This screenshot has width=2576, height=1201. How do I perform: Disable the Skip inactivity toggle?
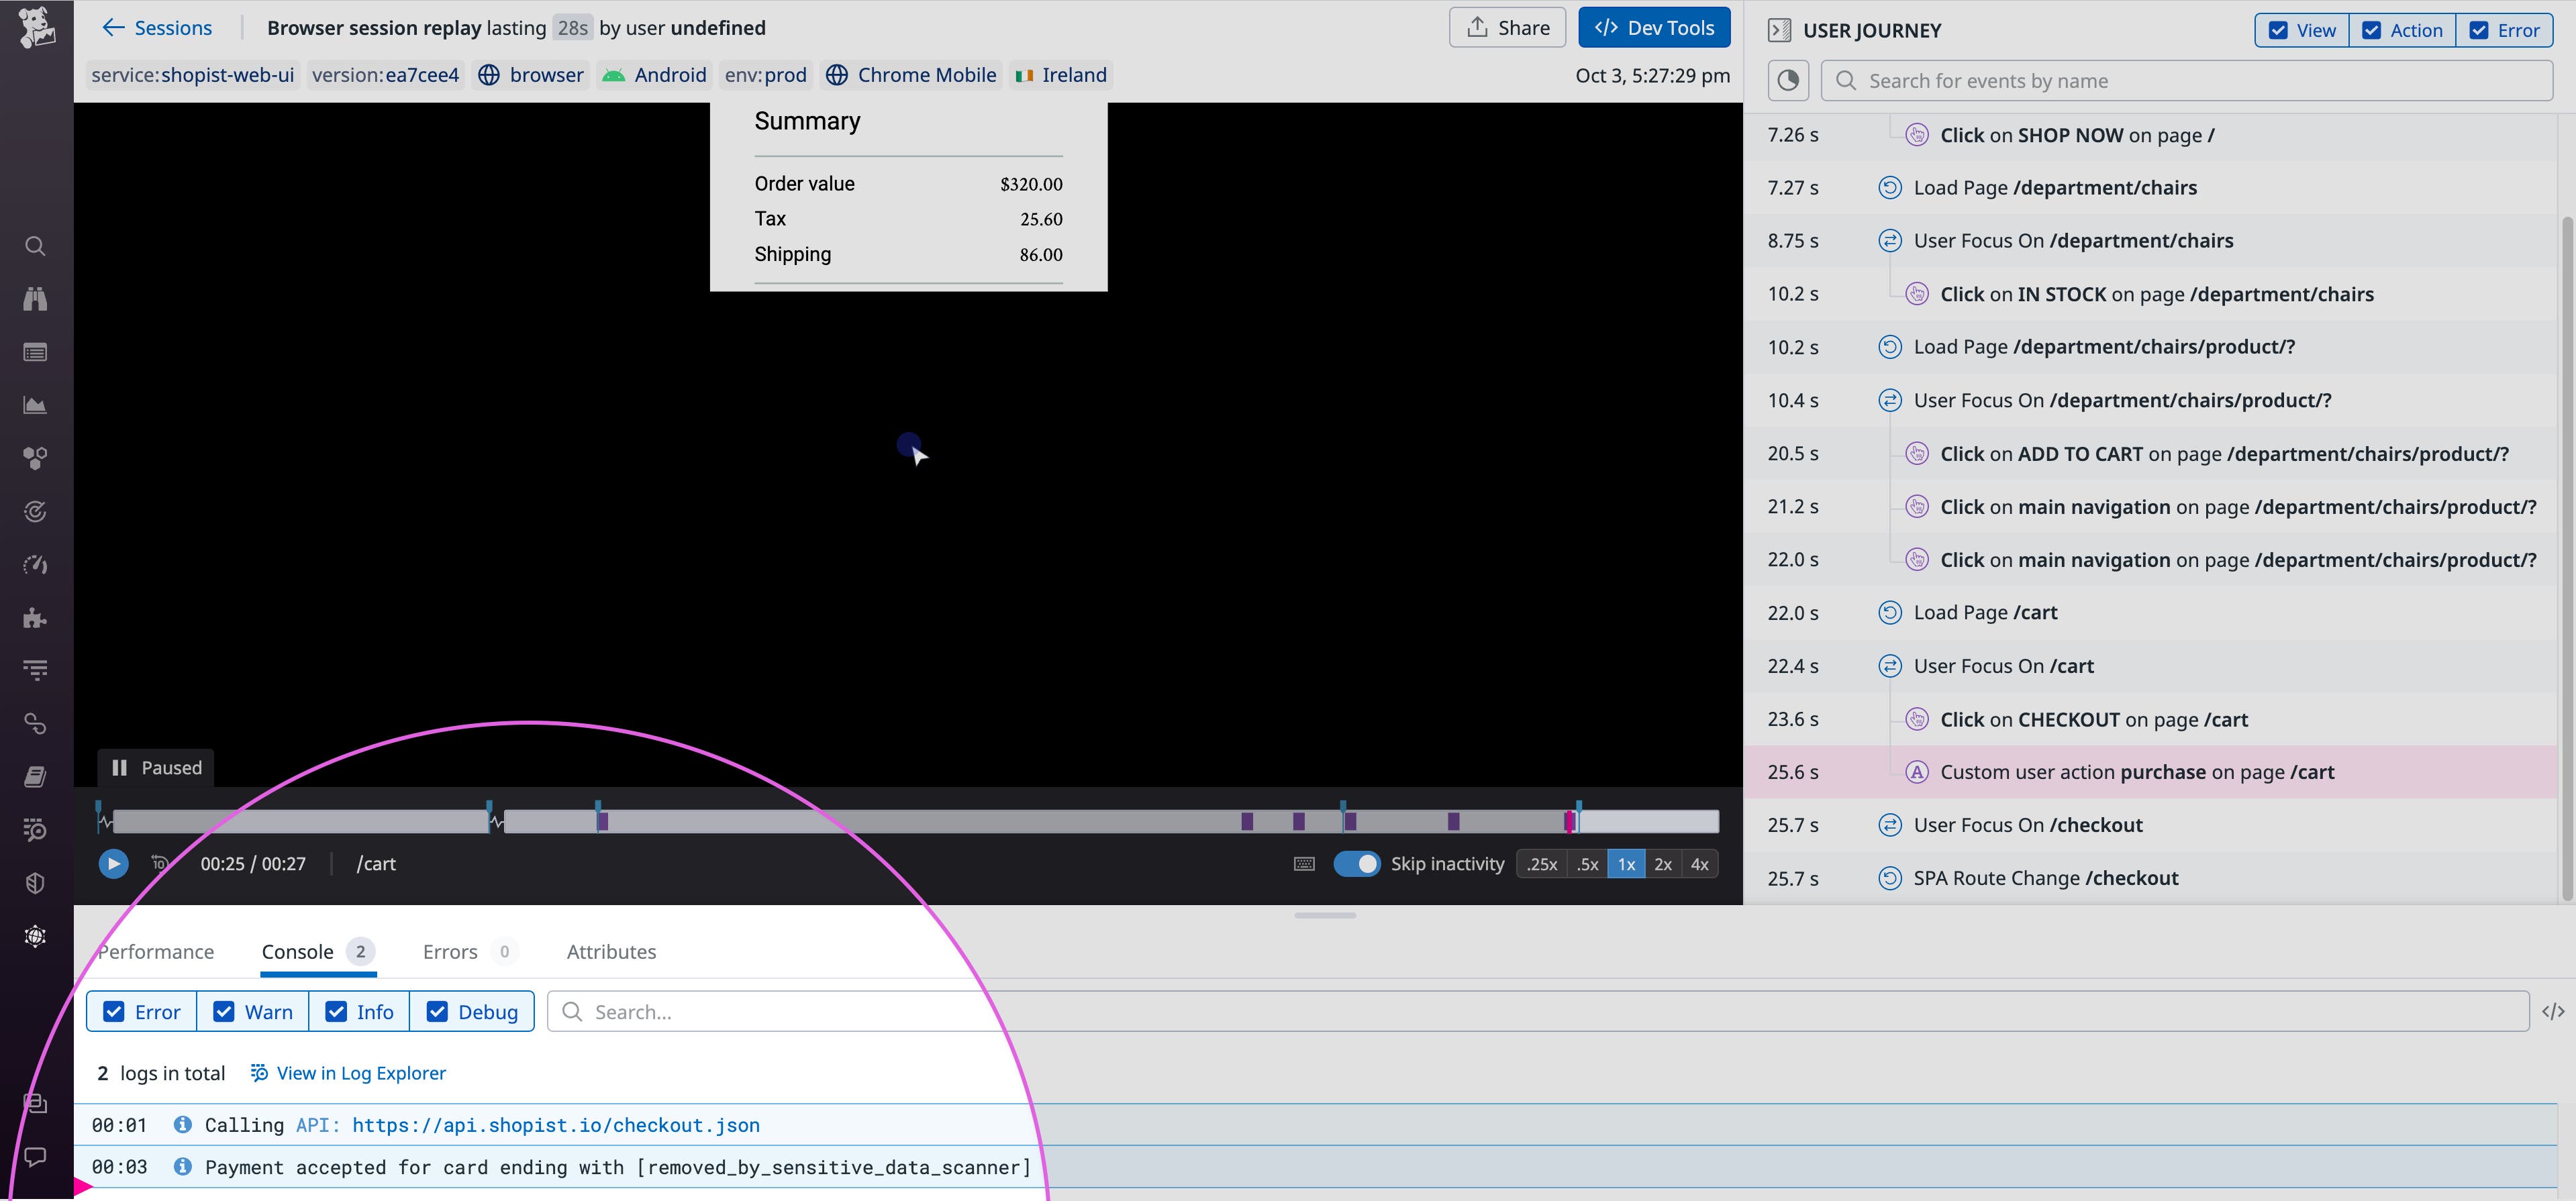(x=1357, y=863)
